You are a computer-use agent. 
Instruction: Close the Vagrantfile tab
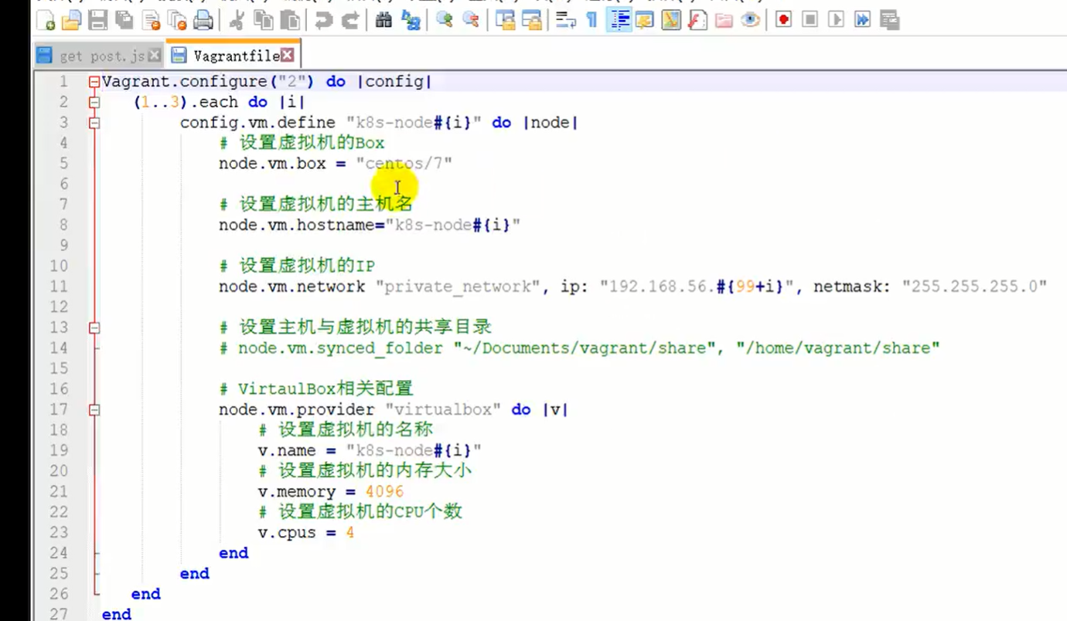[287, 56]
